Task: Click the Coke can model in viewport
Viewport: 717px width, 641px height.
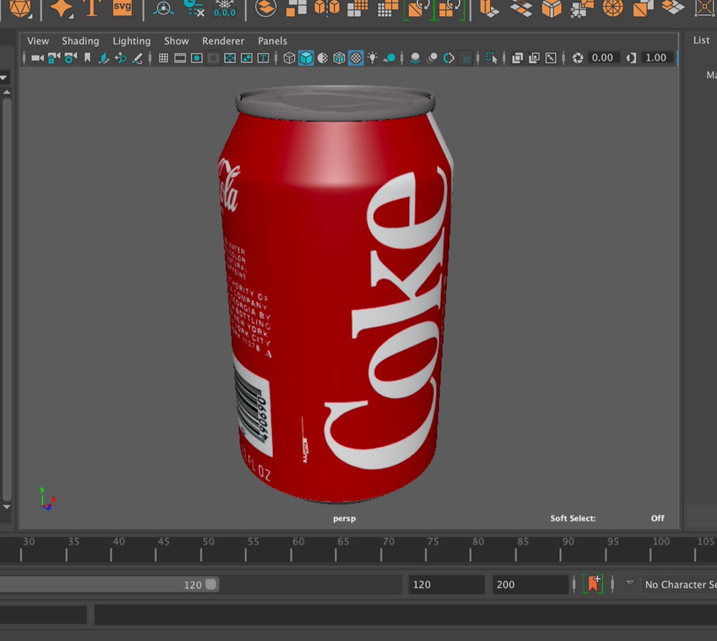Action: pos(336,295)
